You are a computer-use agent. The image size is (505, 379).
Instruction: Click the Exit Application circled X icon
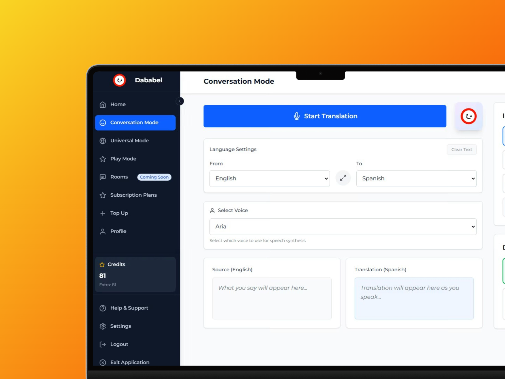103,362
